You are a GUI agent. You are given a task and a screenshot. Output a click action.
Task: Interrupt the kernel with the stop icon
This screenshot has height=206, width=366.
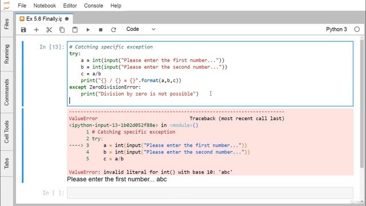click(101, 30)
